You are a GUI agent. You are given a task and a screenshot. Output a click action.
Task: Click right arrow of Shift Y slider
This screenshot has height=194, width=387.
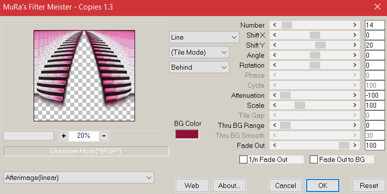click(x=355, y=45)
